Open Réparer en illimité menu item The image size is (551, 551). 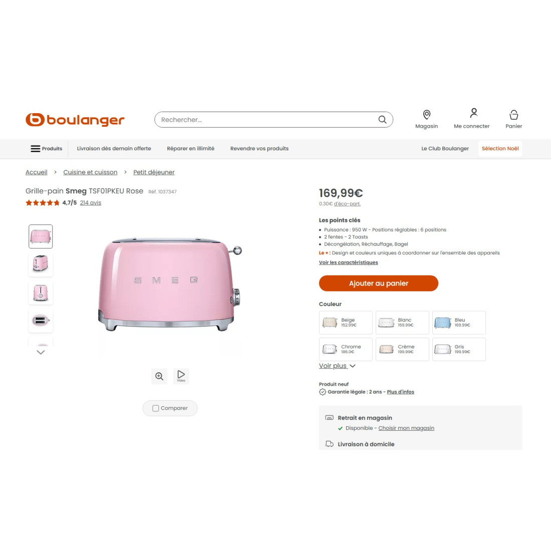tap(190, 149)
